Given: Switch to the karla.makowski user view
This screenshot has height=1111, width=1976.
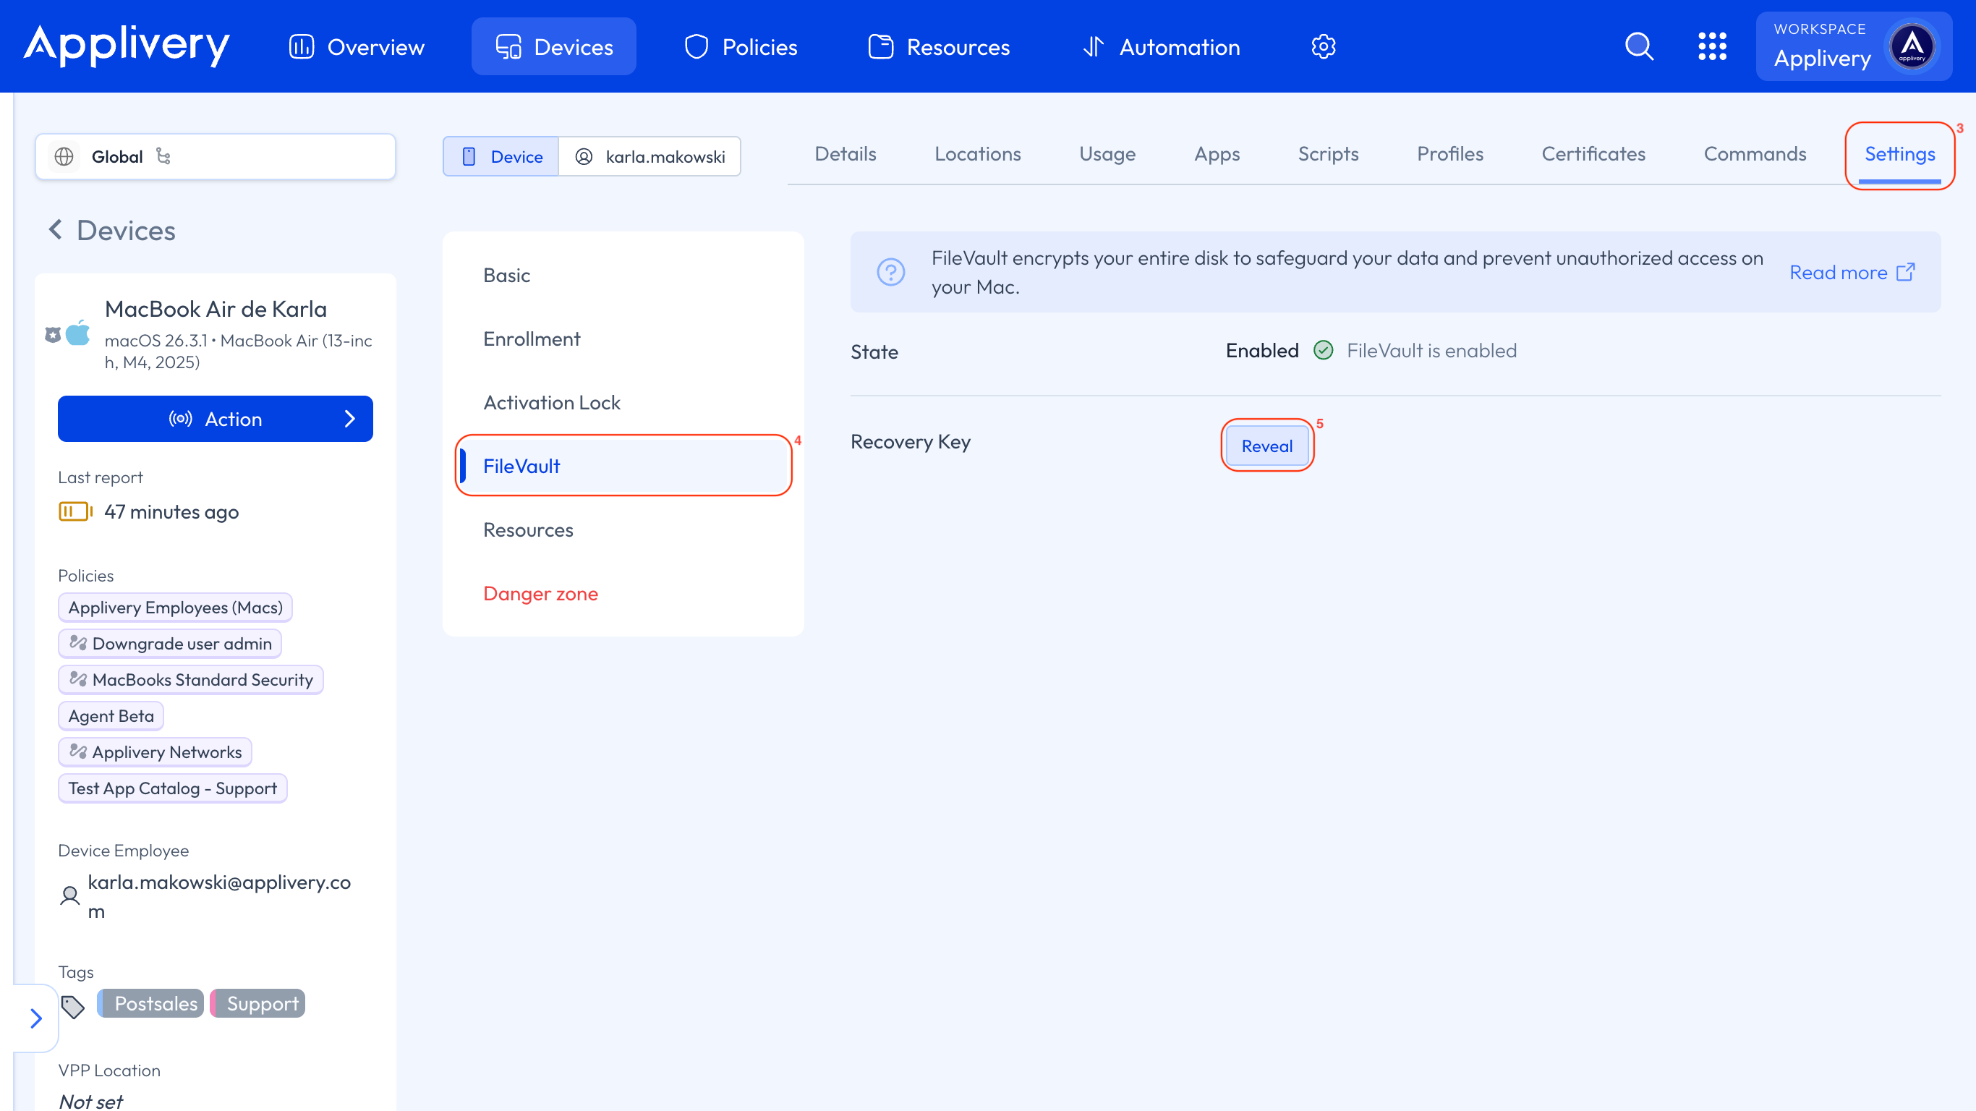Looking at the screenshot, I should click(x=650, y=156).
